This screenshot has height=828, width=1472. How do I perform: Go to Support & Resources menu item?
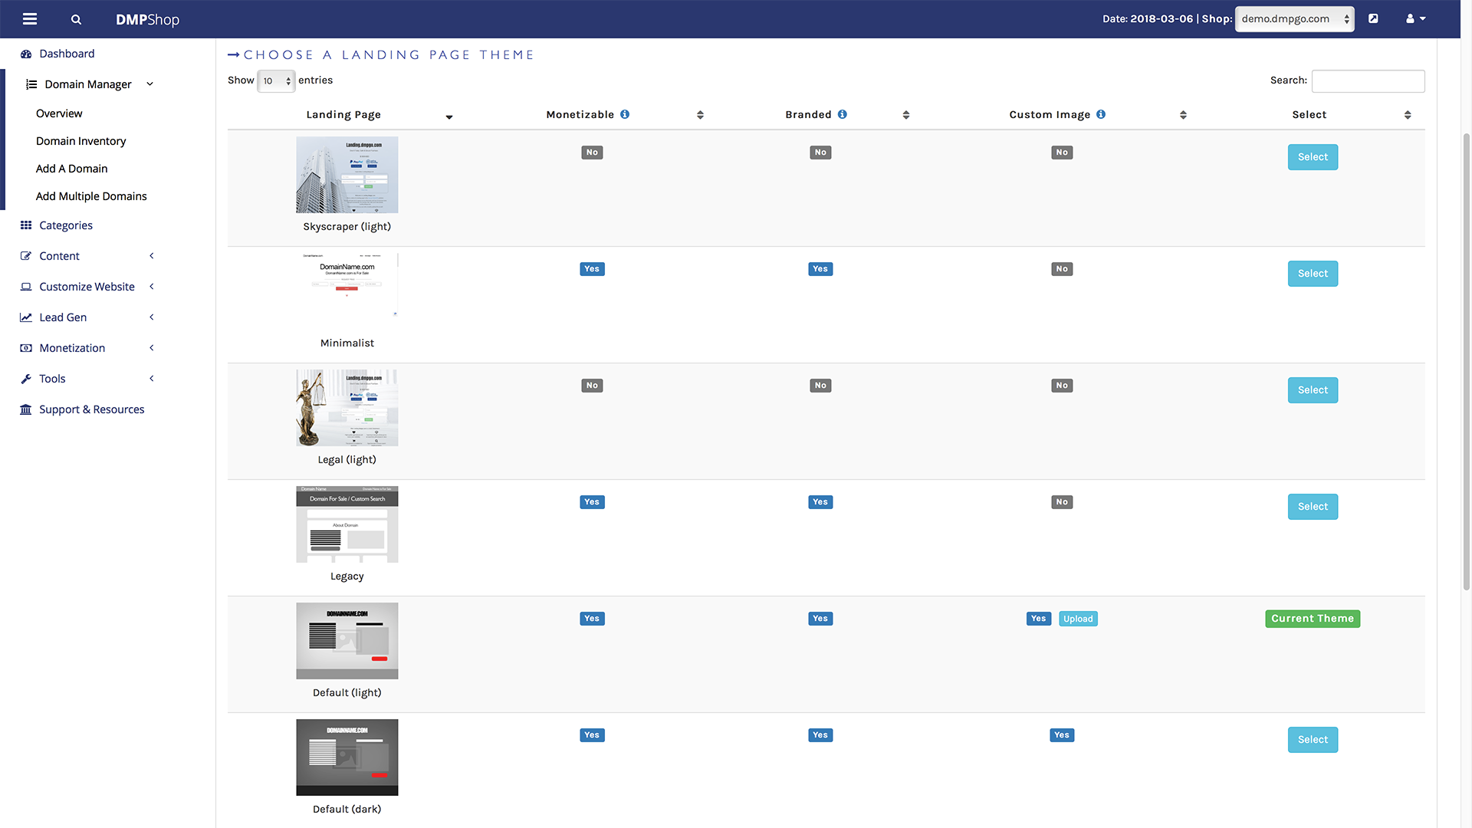coord(91,409)
